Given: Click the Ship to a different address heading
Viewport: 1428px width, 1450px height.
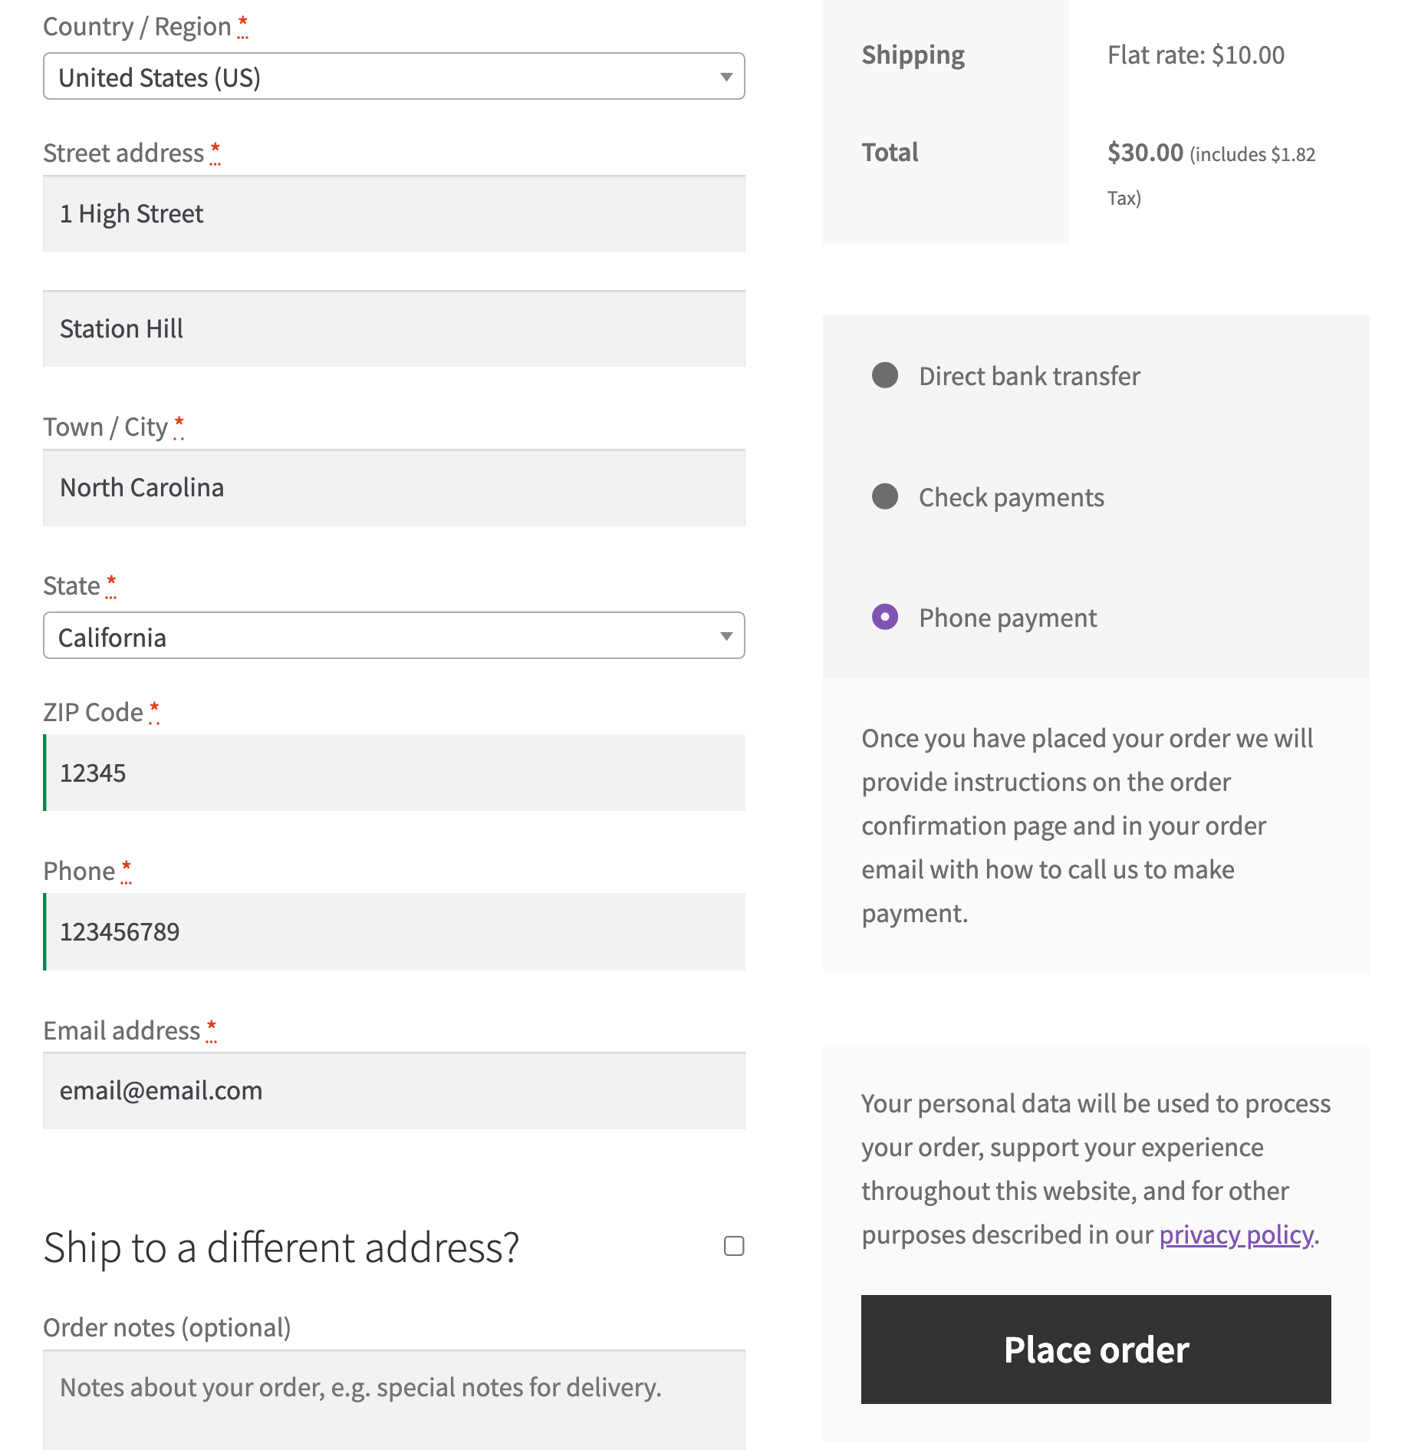Looking at the screenshot, I should [282, 1247].
